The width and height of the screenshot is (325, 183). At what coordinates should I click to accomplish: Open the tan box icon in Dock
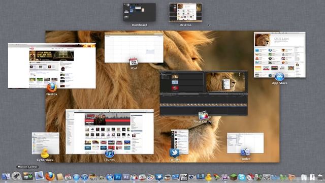point(60,177)
